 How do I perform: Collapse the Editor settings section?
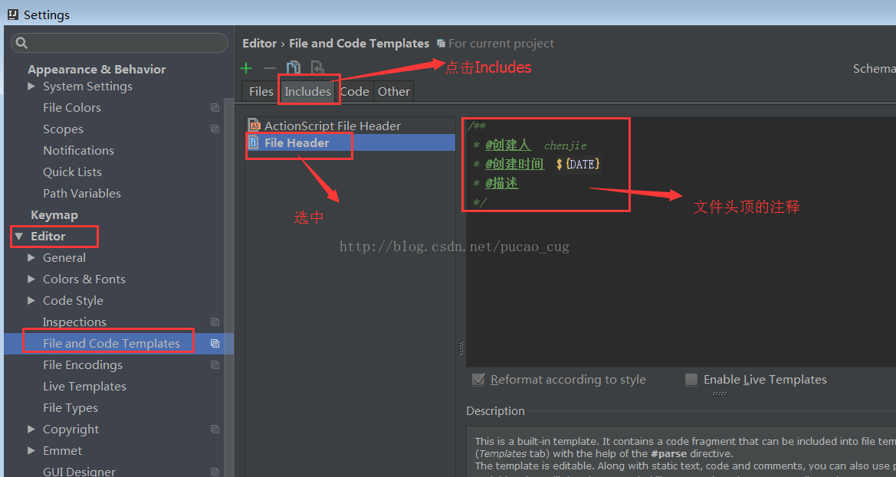tap(19, 237)
